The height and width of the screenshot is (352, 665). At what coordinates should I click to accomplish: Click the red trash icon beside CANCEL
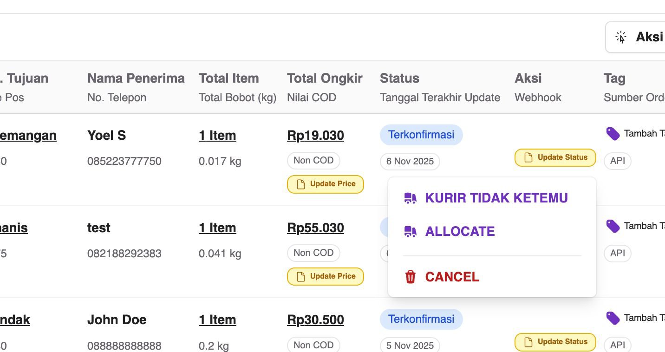pos(410,277)
